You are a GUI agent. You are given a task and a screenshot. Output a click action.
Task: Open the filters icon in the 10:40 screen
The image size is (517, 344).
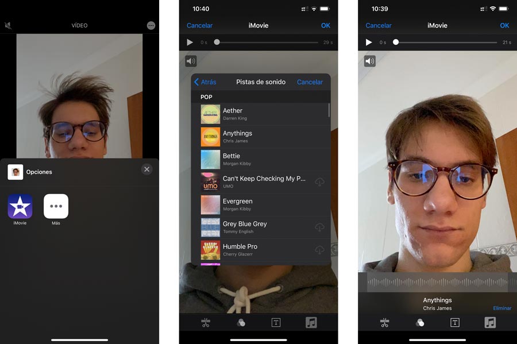tap(241, 323)
